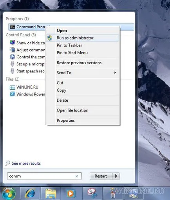Select Delete in the context menu
170x200 pixels.
point(83,100)
